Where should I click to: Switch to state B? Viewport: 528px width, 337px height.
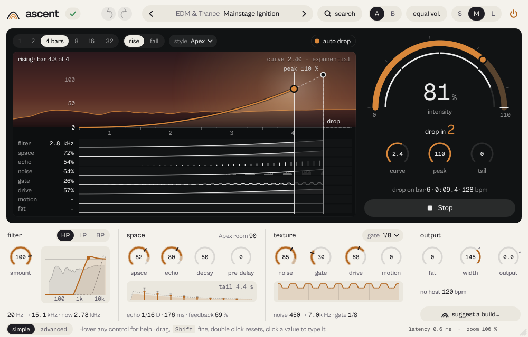point(393,14)
